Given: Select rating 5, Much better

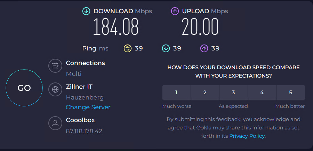Looking at the screenshot, I should point(290,93).
